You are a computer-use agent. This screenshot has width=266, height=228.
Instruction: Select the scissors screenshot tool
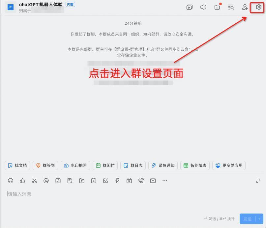(x=34, y=181)
